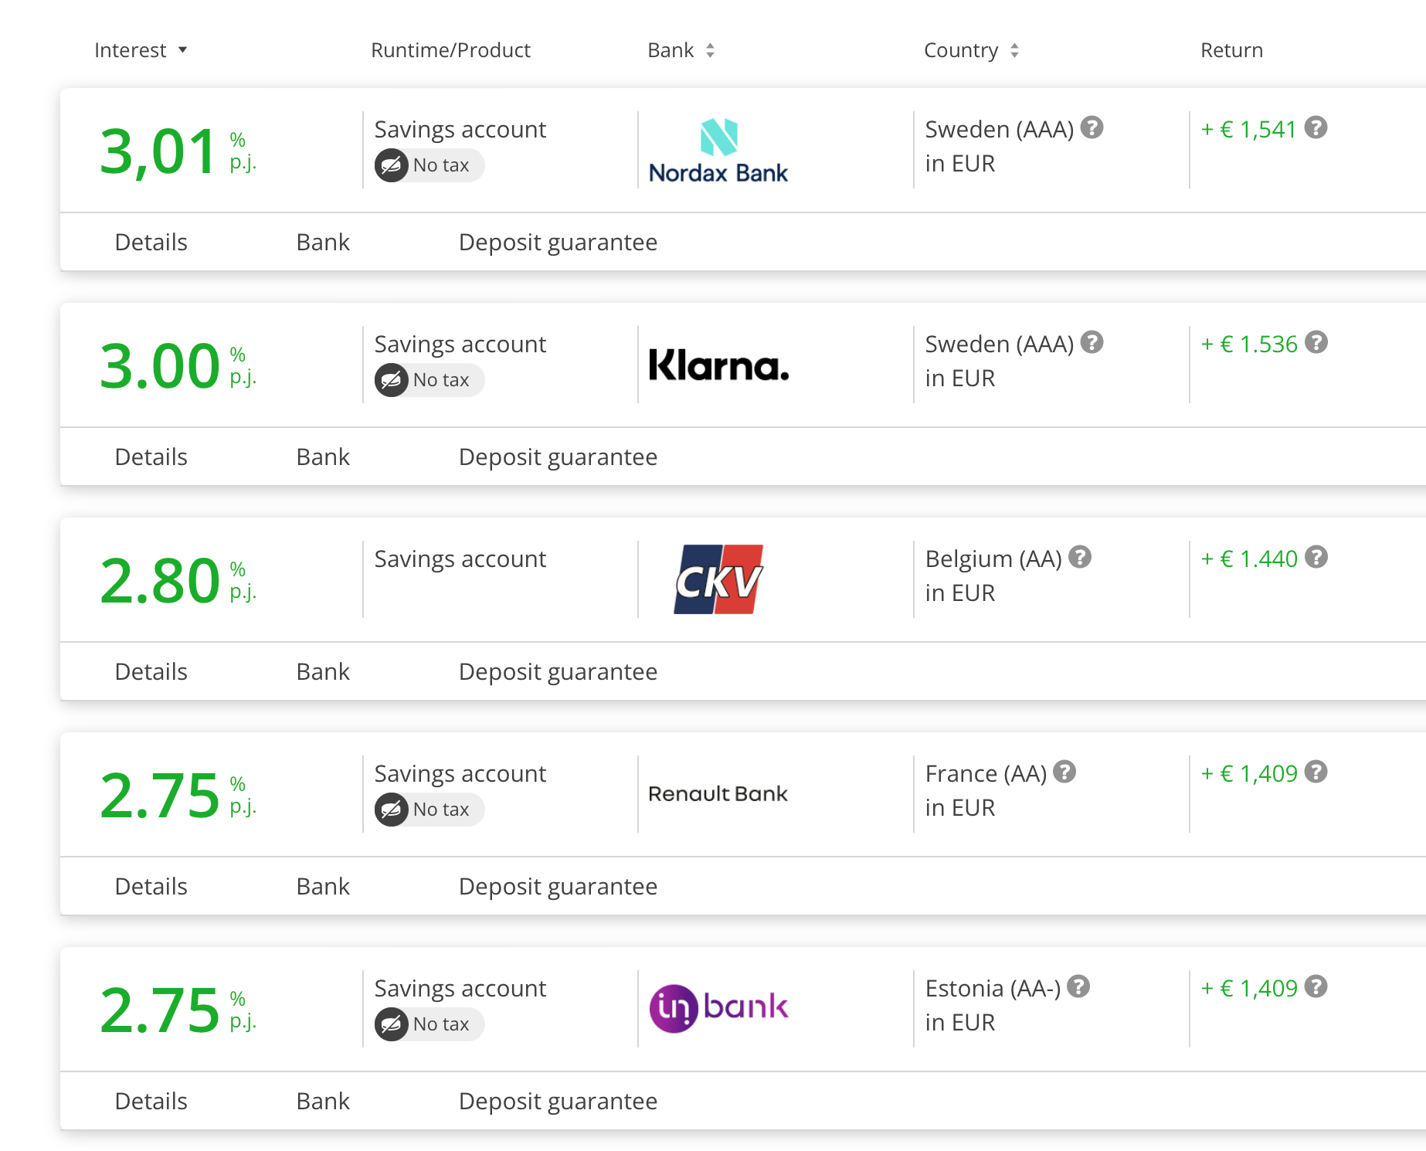This screenshot has width=1426, height=1151.
Task: Click help icon next to Estonia (AA-)
Action: click(x=1078, y=986)
